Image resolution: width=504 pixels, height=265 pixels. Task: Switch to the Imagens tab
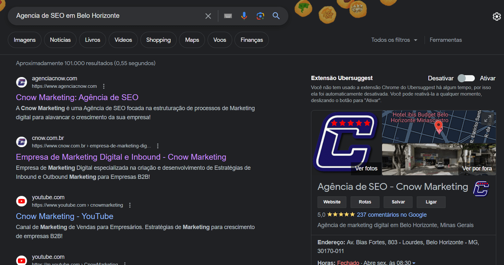pos(25,40)
